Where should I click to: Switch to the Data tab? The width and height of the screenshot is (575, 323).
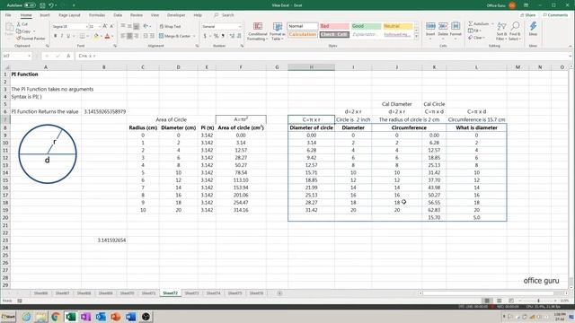pos(118,15)
